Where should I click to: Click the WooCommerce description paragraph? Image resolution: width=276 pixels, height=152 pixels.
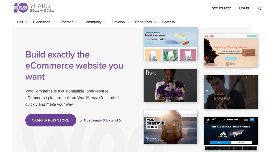(x=72, y=98)
